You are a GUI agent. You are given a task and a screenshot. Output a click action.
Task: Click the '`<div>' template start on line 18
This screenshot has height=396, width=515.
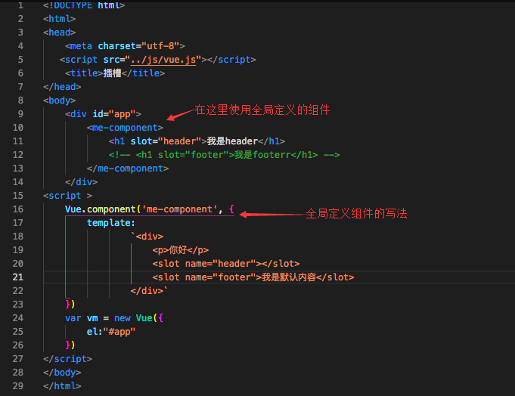tap(147, 237)
